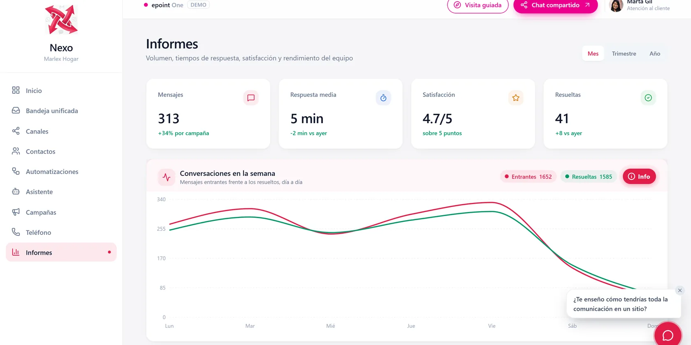Switch to the Trimestre period tab
The height and width of the screenshot is (345, 691).
pos(624,53)
